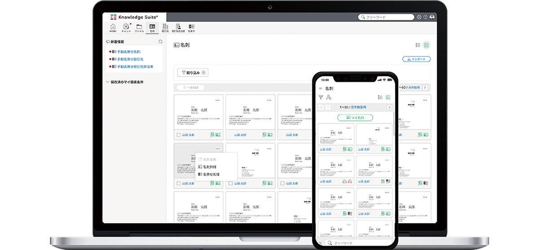Tick the checkbox on first card in top row
The height and width of the screenshot is (250, 539).
pos(179,134)
